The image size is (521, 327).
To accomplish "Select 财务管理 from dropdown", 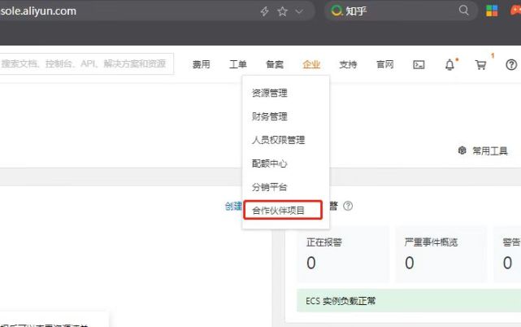I will pyautogui.click(x=270, y=116).
